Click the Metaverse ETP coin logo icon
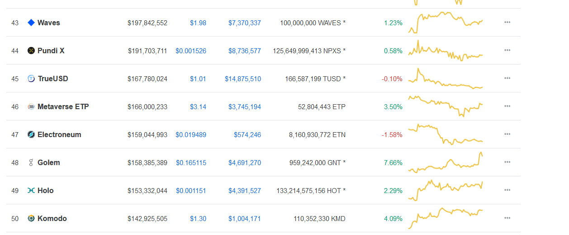Screen dimensions: 569x235 tap(31, 106)
